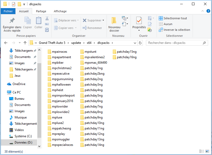Click Inverser la sélection
Image resolution: width=212 pixels, height=155 pixels.
coord(174,30)
